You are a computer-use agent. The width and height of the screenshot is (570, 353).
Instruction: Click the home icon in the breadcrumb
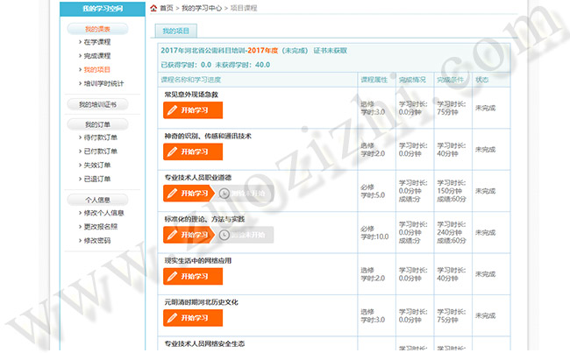click(x=153, y=8)
